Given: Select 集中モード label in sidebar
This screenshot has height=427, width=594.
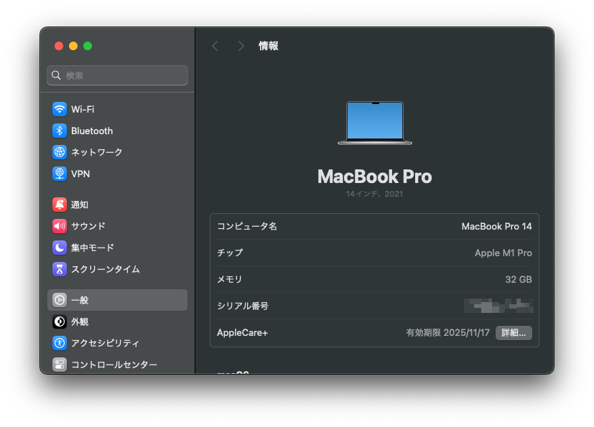Looking at the screenshot, I should pyautogui.click(x=93, y=248).
